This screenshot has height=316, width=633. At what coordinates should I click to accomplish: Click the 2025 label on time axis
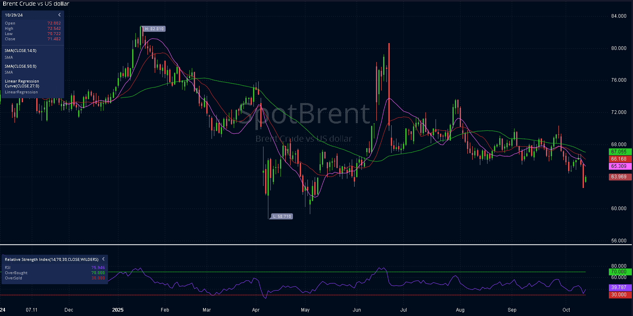pos(118,310)
